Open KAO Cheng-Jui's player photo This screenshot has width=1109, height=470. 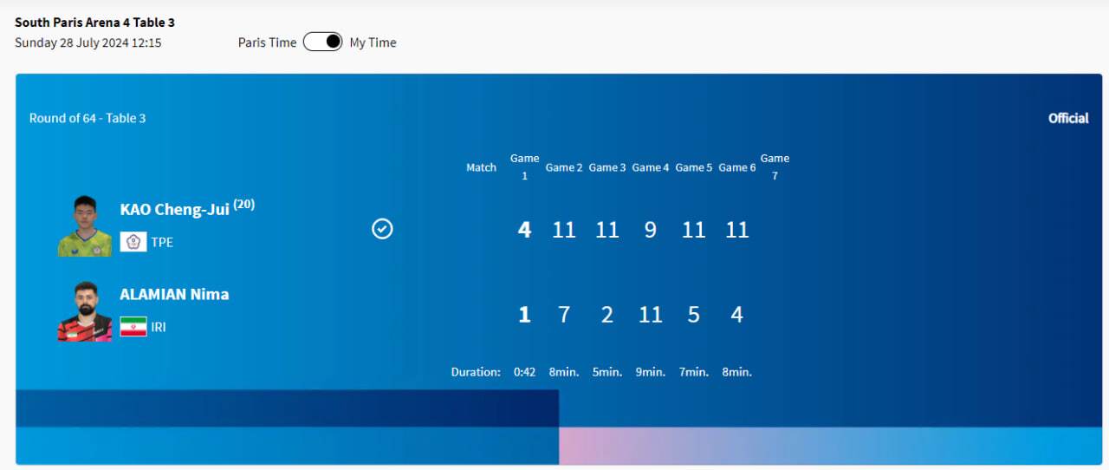click(85, 226)
